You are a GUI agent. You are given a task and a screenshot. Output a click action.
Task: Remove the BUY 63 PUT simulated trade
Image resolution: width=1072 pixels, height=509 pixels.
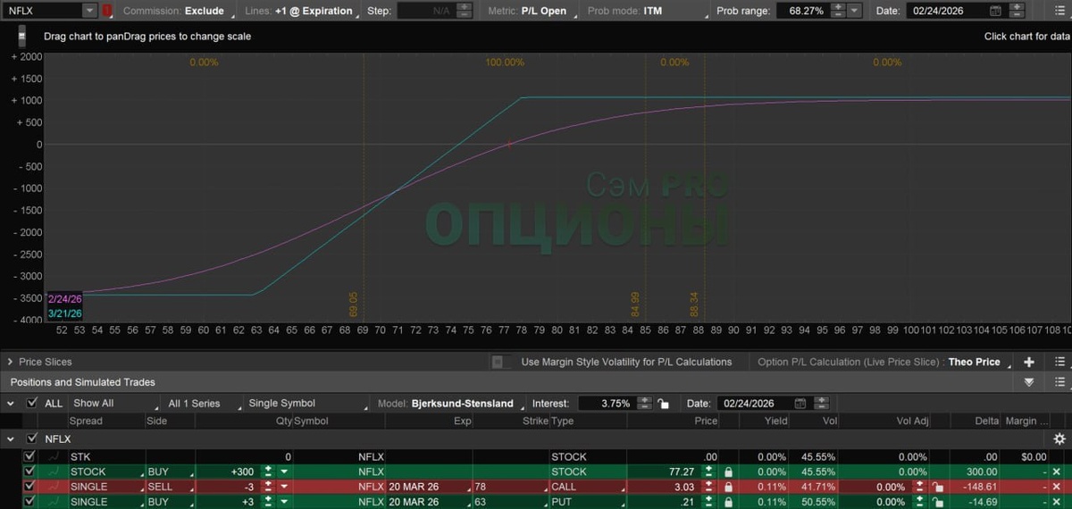tap(1056, 502)
